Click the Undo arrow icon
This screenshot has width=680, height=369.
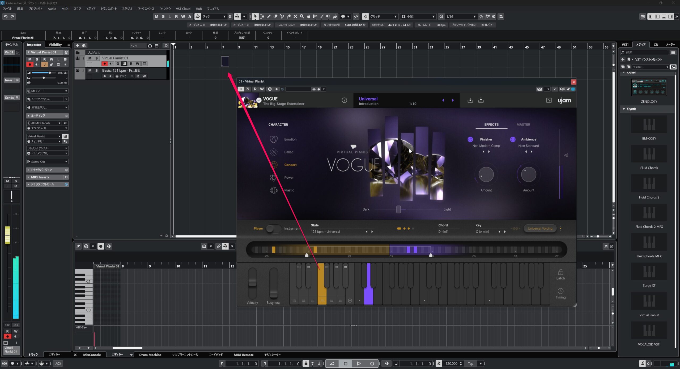pos(6,16)
